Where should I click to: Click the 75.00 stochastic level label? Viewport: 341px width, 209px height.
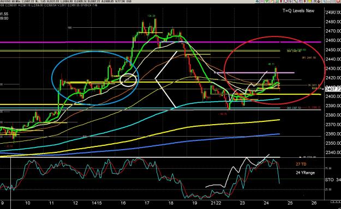click(x=328, y=168)
